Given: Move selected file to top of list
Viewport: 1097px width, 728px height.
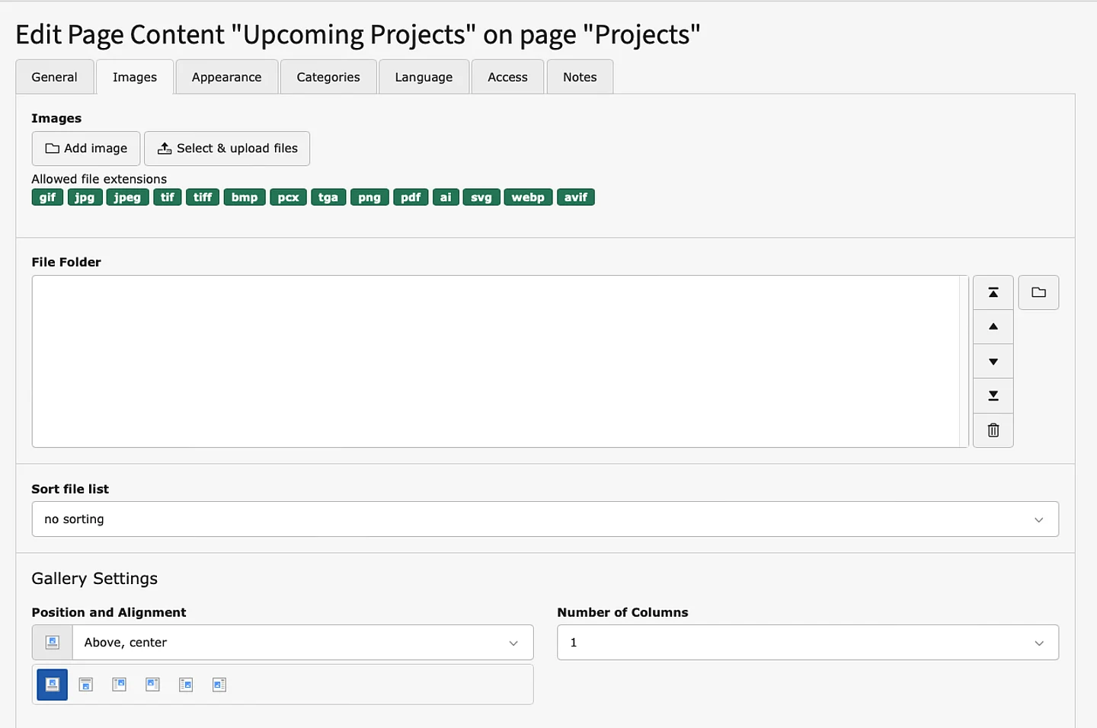Looking at the screenshot, I should click(x=993, y=292).
